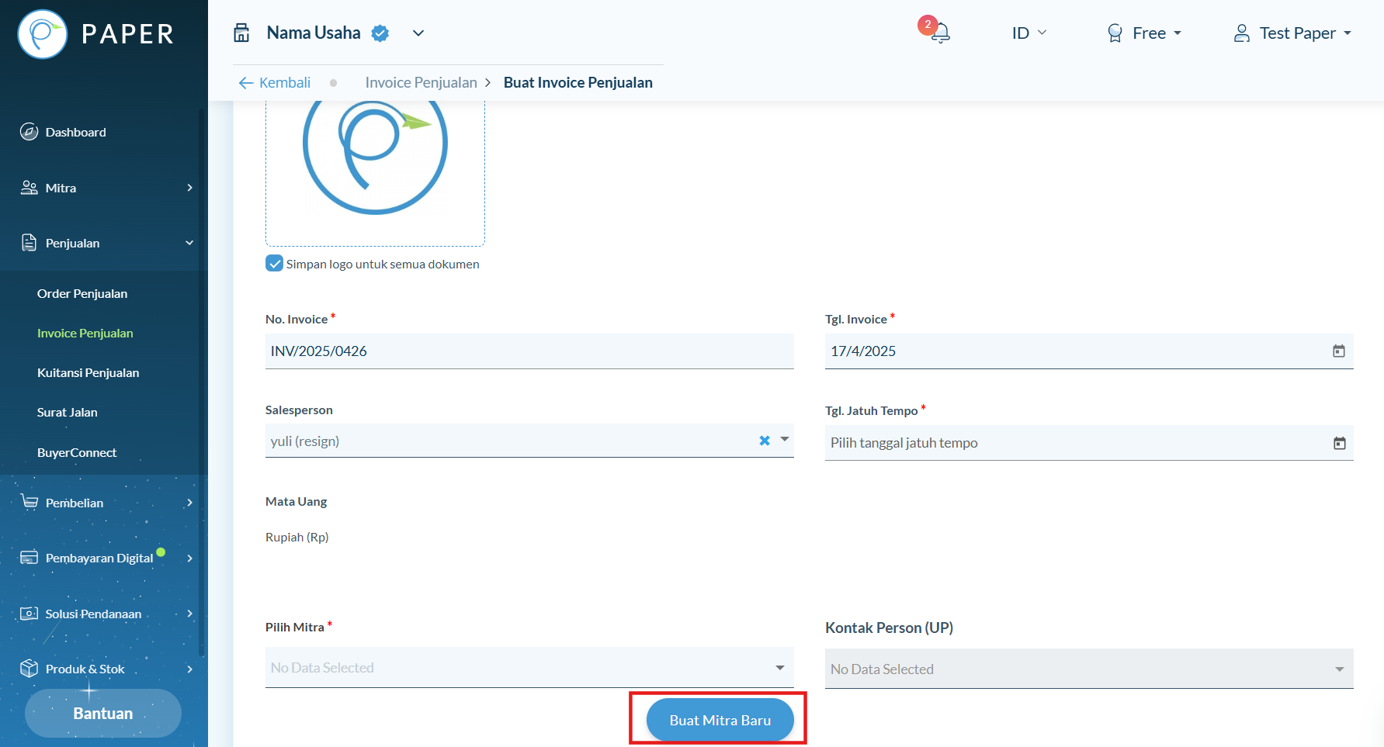Expand the Nama Usaha business chevron
Viewport: 1384px width, 747px height.
point(418,33)
